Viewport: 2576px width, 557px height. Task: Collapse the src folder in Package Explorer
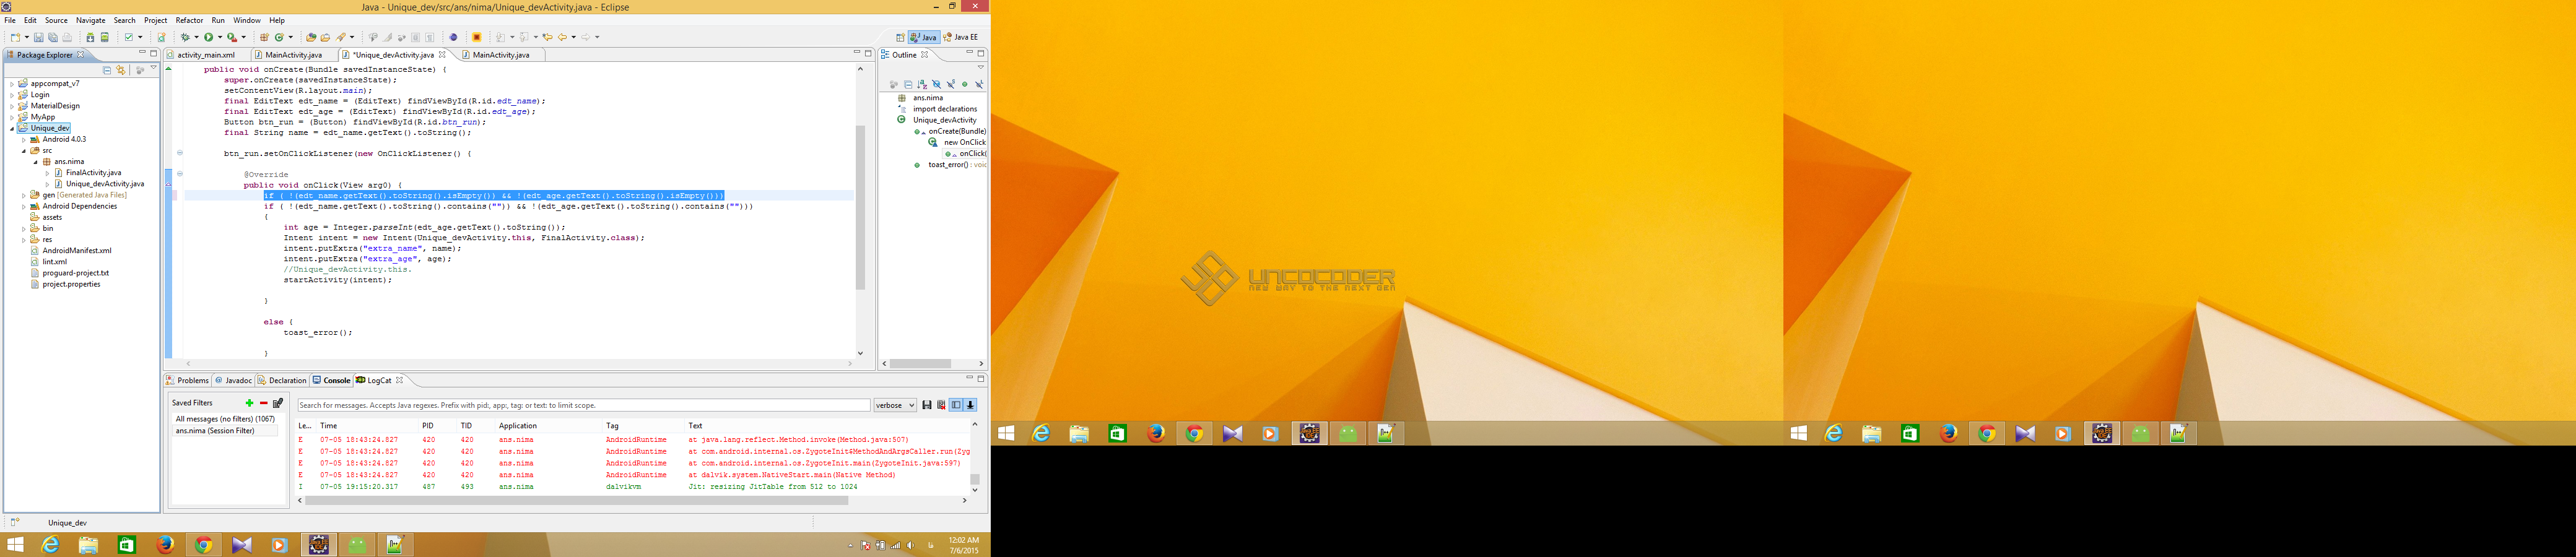[23, 151]
